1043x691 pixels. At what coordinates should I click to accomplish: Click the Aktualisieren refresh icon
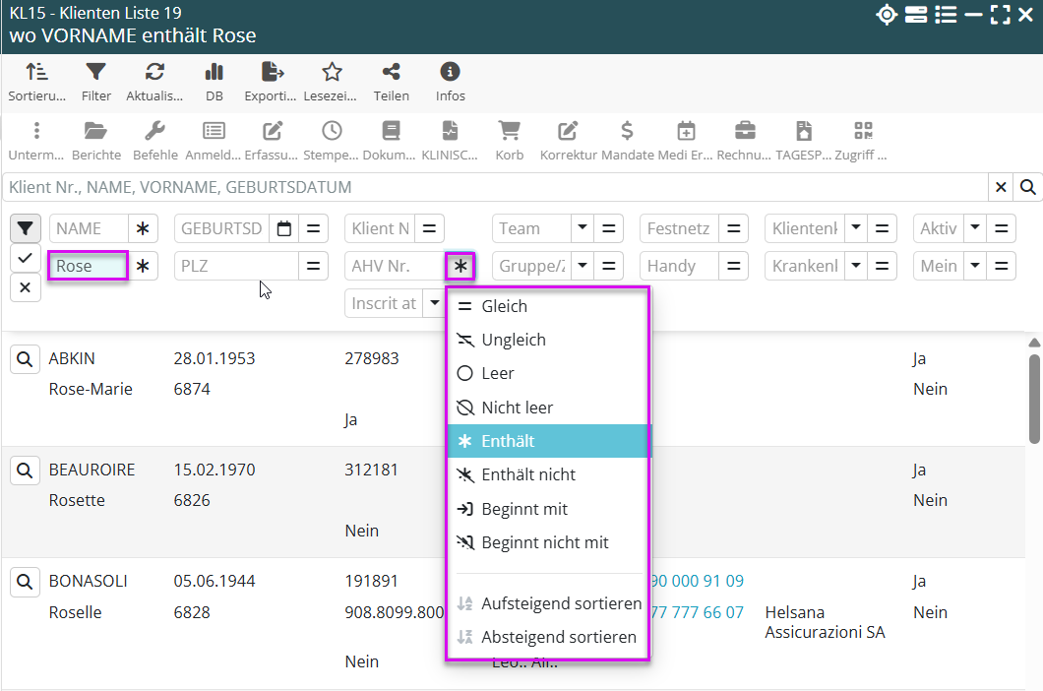pos(154,73)
